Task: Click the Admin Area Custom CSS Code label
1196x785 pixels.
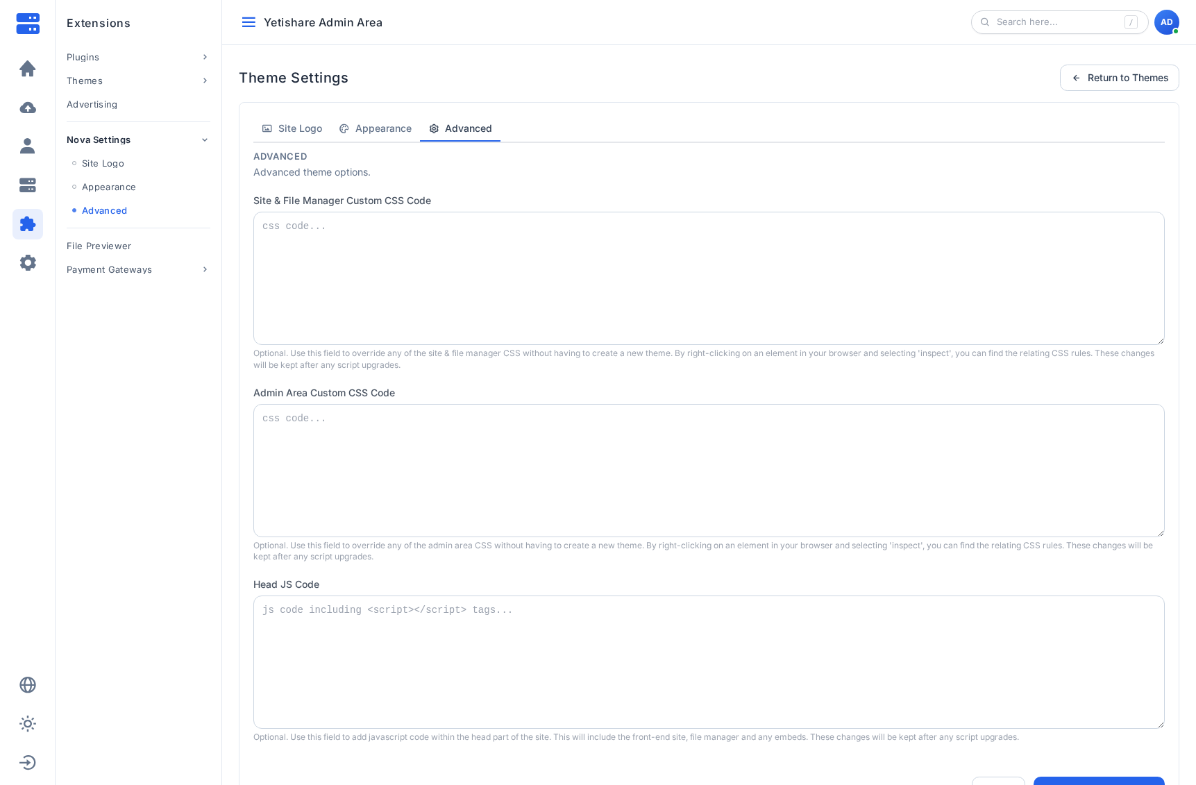Action: click(324, 393)
